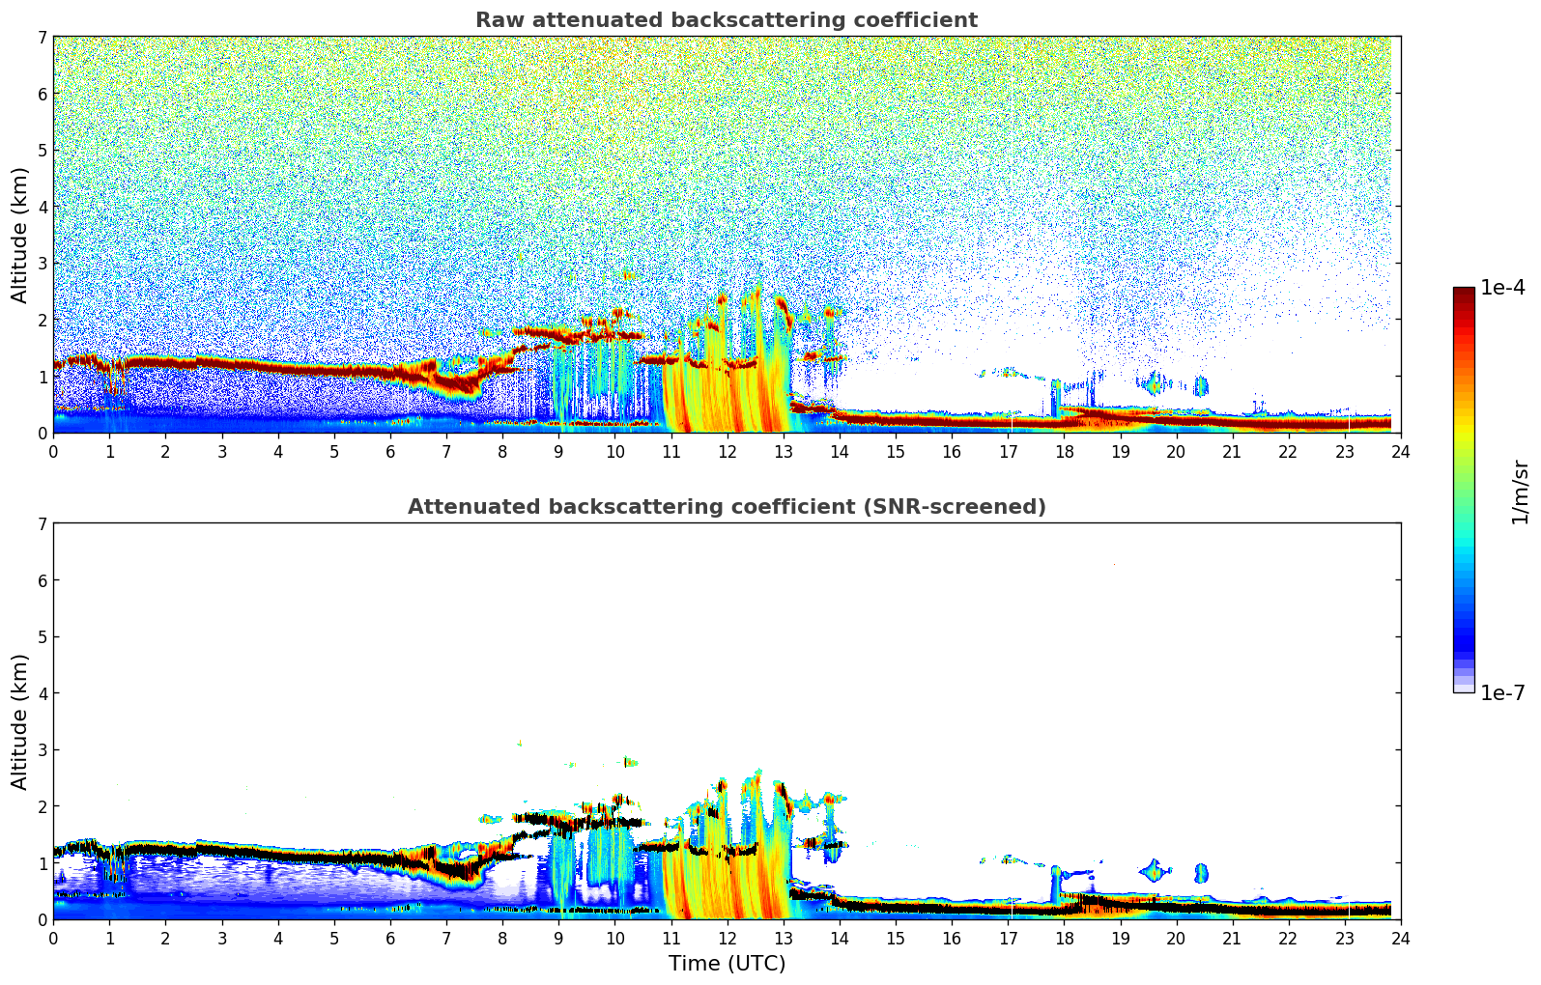Click the 'Attenuated backscattering coefficient (SNR-screened)' title
The image size is (1541, 985).
click(x=727, y=507)
